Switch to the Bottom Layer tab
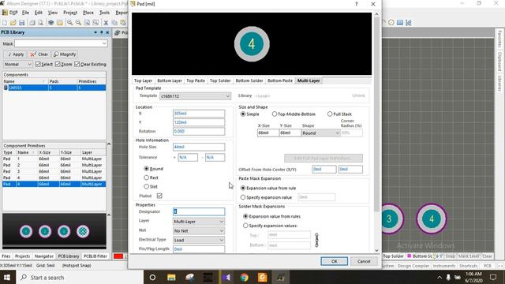Image resolution: width=505 pixels, height=284 pixels. (170, 80)
